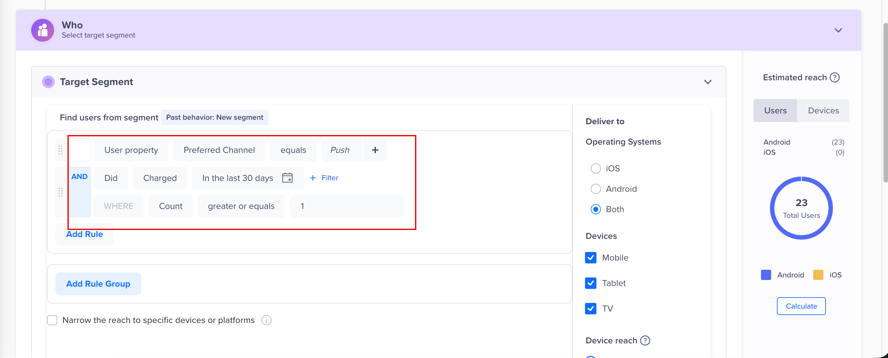Uncheck the Tablet device checkbox
888x358 pixels.
[x=590, y=283]
